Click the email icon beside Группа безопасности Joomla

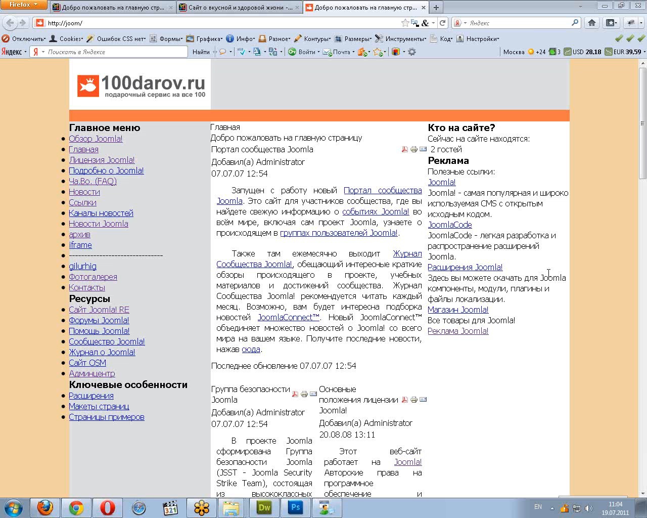click(x=313, y=394)
